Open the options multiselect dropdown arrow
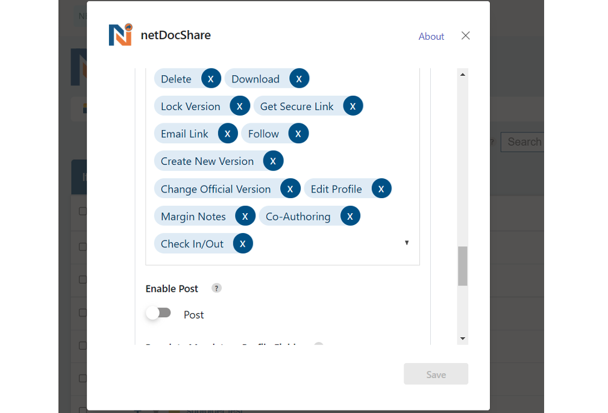Screen dimensions: 608x413 (407, 243)
